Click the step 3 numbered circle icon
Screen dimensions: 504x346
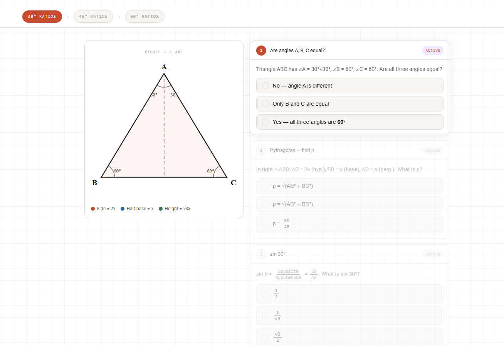coord(261,254)
